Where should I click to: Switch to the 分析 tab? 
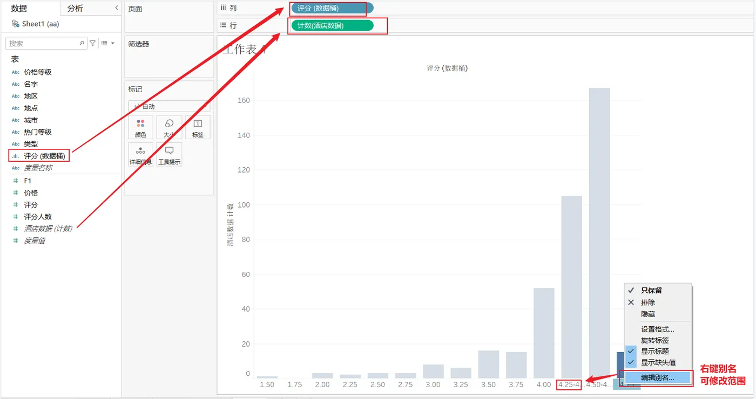pyautogui.click(x=75, y=8)
